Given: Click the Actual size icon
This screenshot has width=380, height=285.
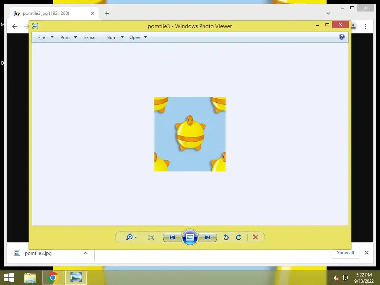Looking at the screenshot, I should coord(151,237).
